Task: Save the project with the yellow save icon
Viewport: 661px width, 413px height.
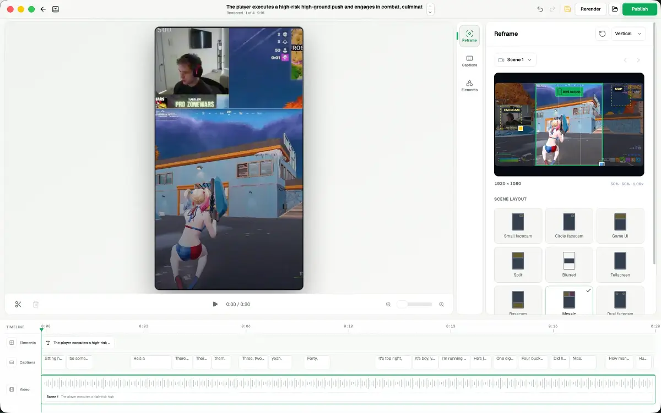Action: tap(567, 9)
